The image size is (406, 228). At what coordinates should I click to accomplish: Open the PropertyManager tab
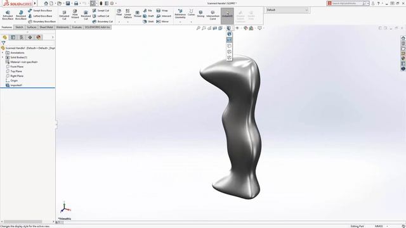click(x=13, y=37)
